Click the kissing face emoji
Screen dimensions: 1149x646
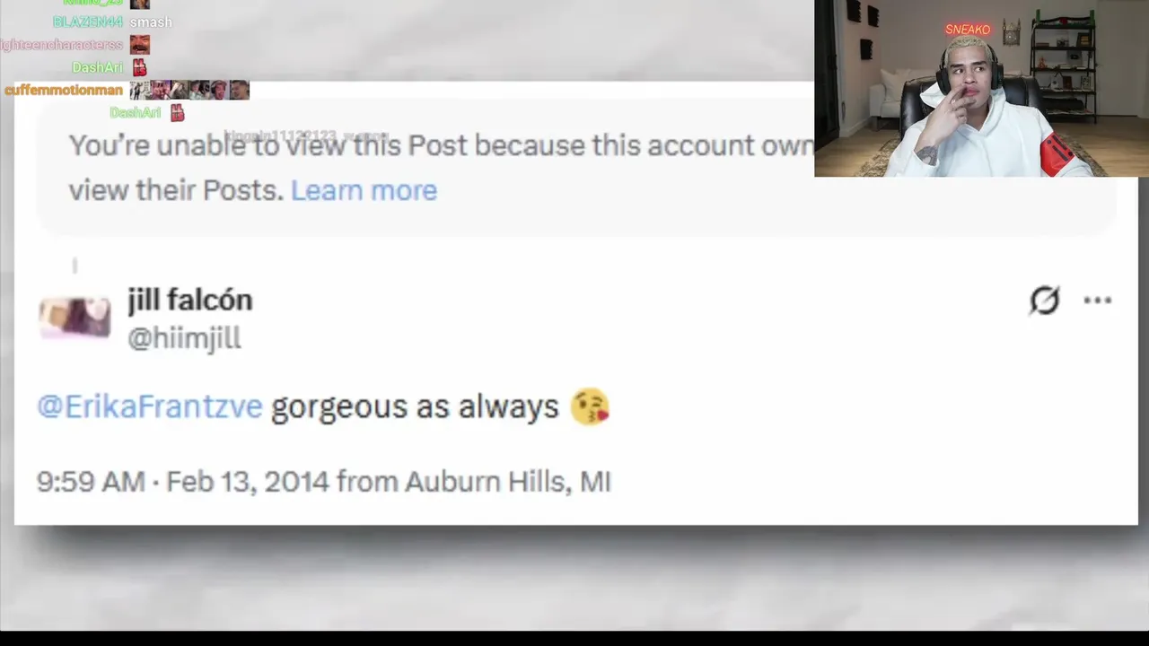click(x=590, y=407)
